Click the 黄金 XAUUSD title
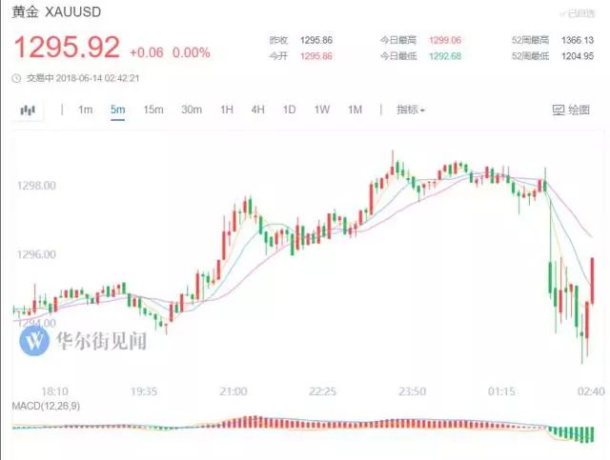The height and width of the screenshot is (460, 610). 56,12
